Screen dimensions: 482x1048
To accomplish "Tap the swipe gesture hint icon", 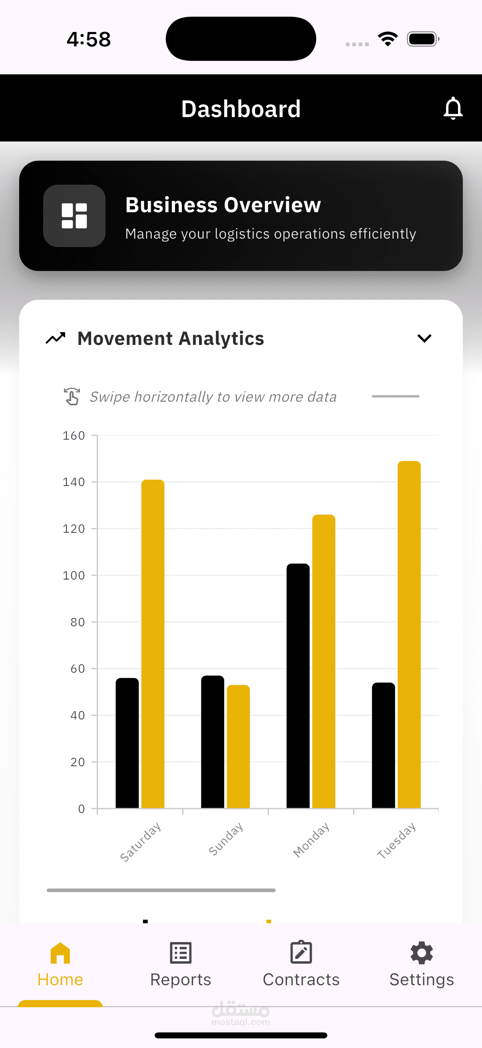I will [x=72, y=396].
